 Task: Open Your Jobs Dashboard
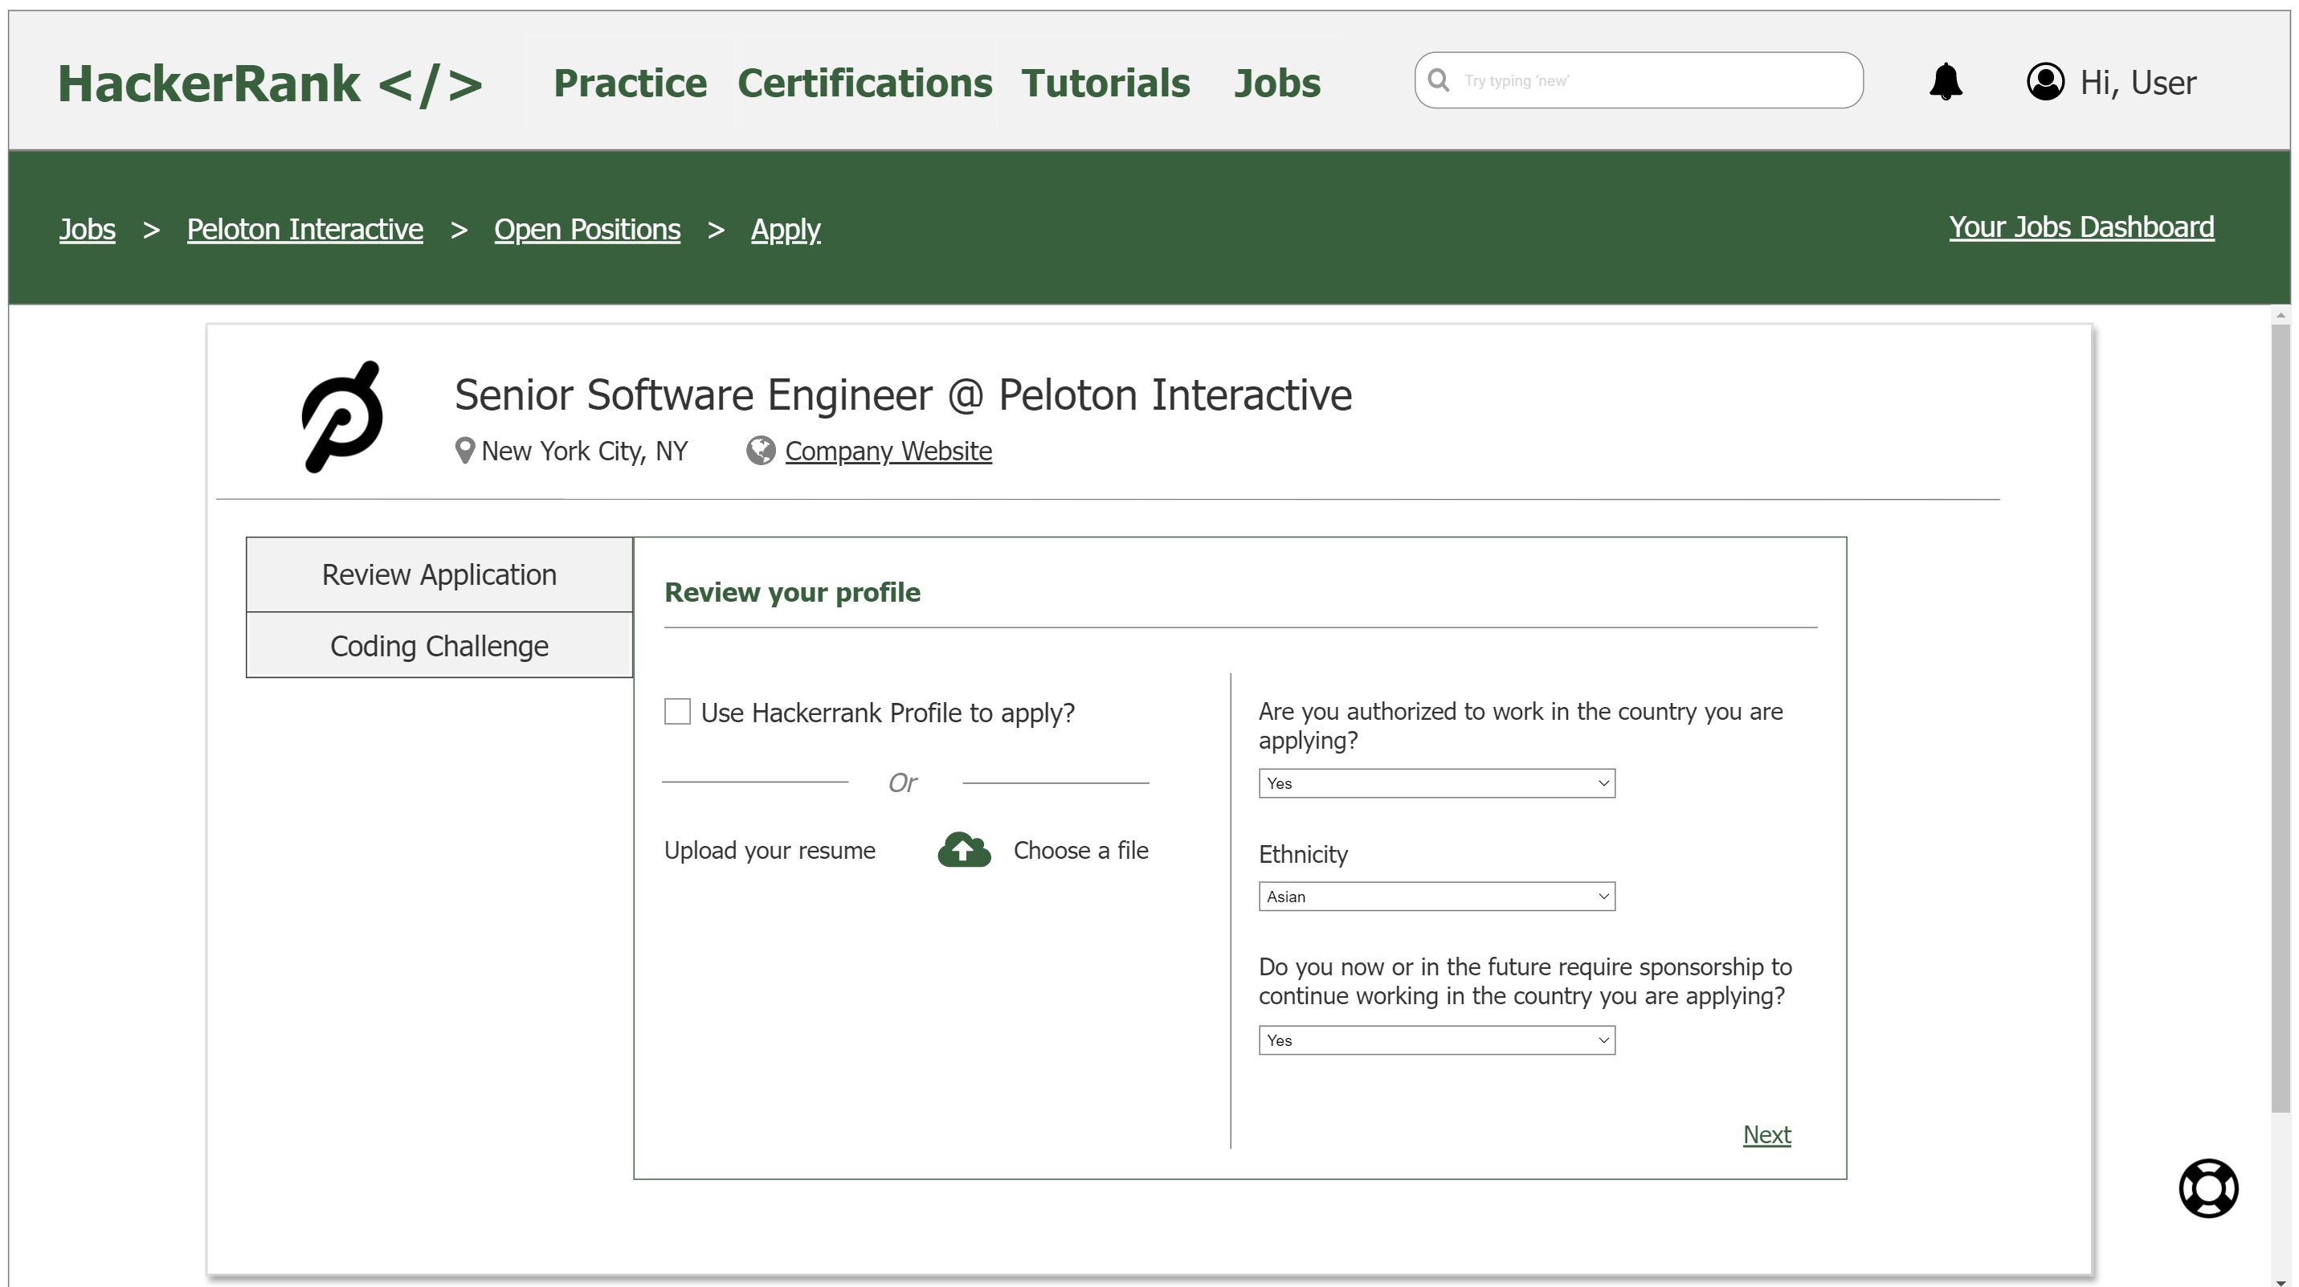(2081, 227)
